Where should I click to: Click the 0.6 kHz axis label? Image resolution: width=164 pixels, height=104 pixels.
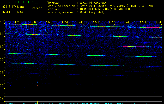[x=2, y=99]
